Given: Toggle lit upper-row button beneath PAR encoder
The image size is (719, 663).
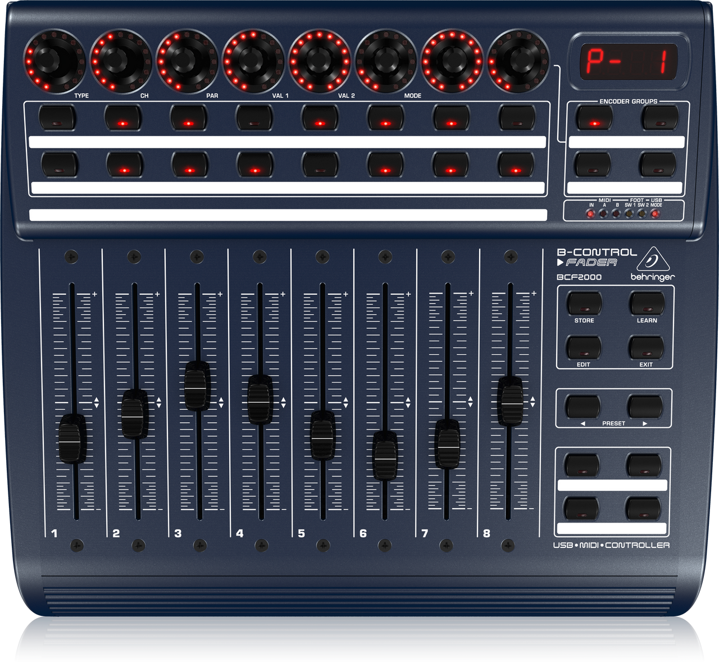Looking at the screenshot, I should 188,118.
